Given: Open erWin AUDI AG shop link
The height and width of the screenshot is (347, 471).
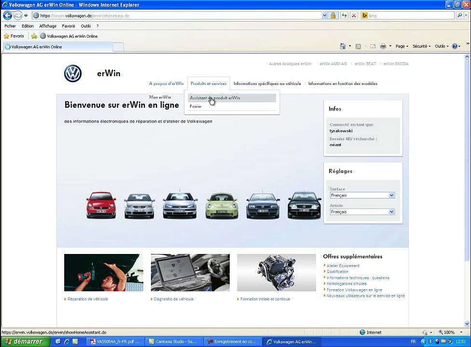Looking at the screenshot, I should [x=333, y=64].
